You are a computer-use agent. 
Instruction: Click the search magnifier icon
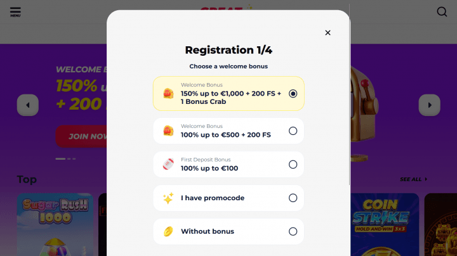pos(442,11)
